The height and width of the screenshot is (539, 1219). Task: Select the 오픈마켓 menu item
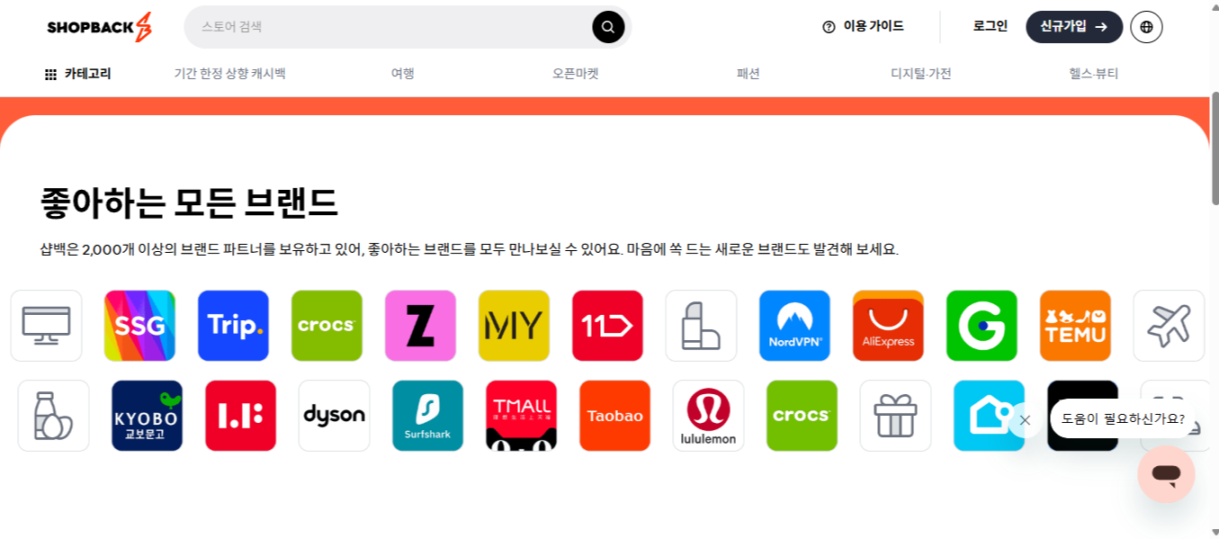(x=576, y=74)
